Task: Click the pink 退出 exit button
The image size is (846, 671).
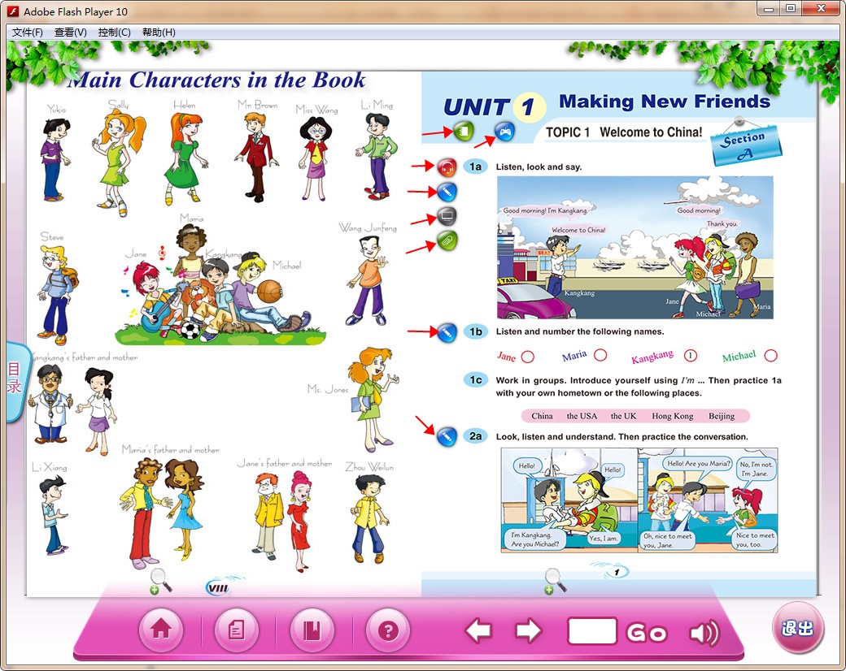Action: [797, 628]
